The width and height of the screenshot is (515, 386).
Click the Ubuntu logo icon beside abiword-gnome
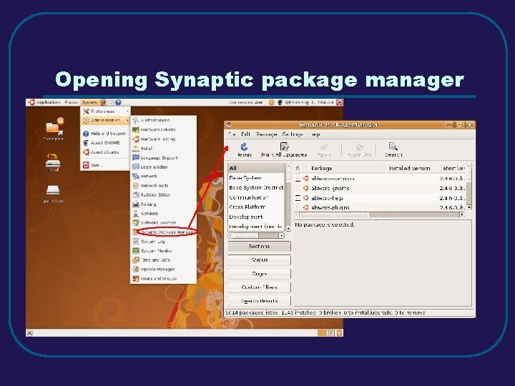point(306,189)
